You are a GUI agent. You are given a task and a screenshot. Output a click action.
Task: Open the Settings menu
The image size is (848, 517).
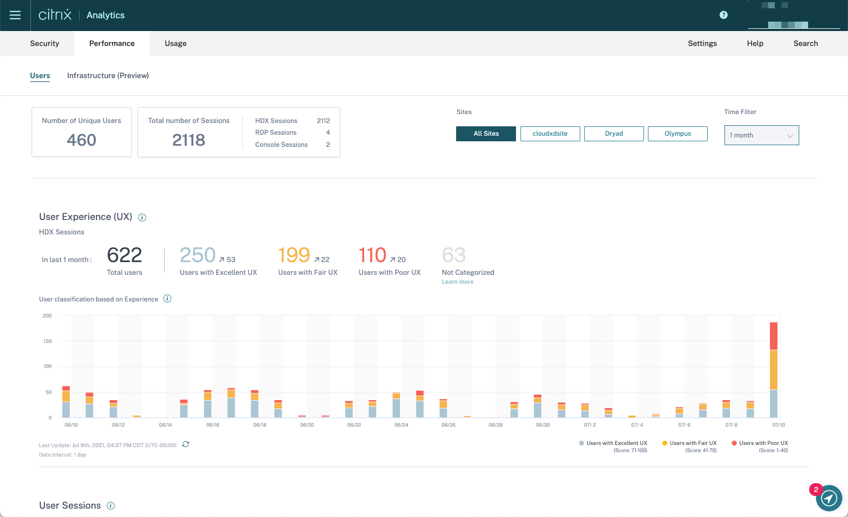[x=702, y=43]
